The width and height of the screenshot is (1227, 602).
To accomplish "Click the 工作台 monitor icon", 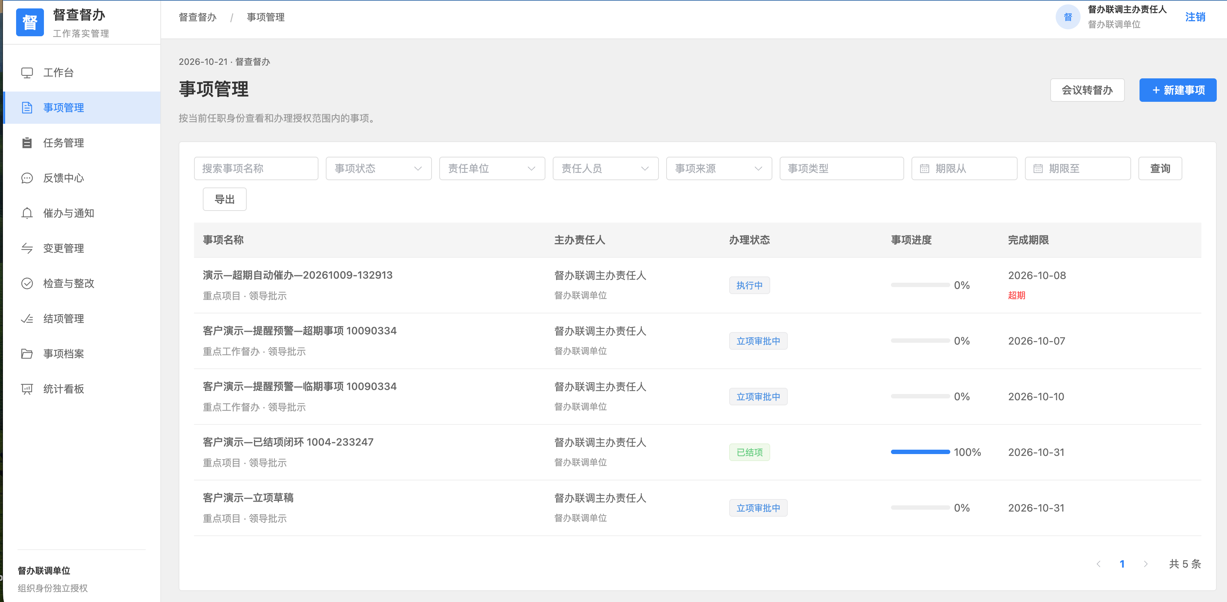I will click(27, 73).
